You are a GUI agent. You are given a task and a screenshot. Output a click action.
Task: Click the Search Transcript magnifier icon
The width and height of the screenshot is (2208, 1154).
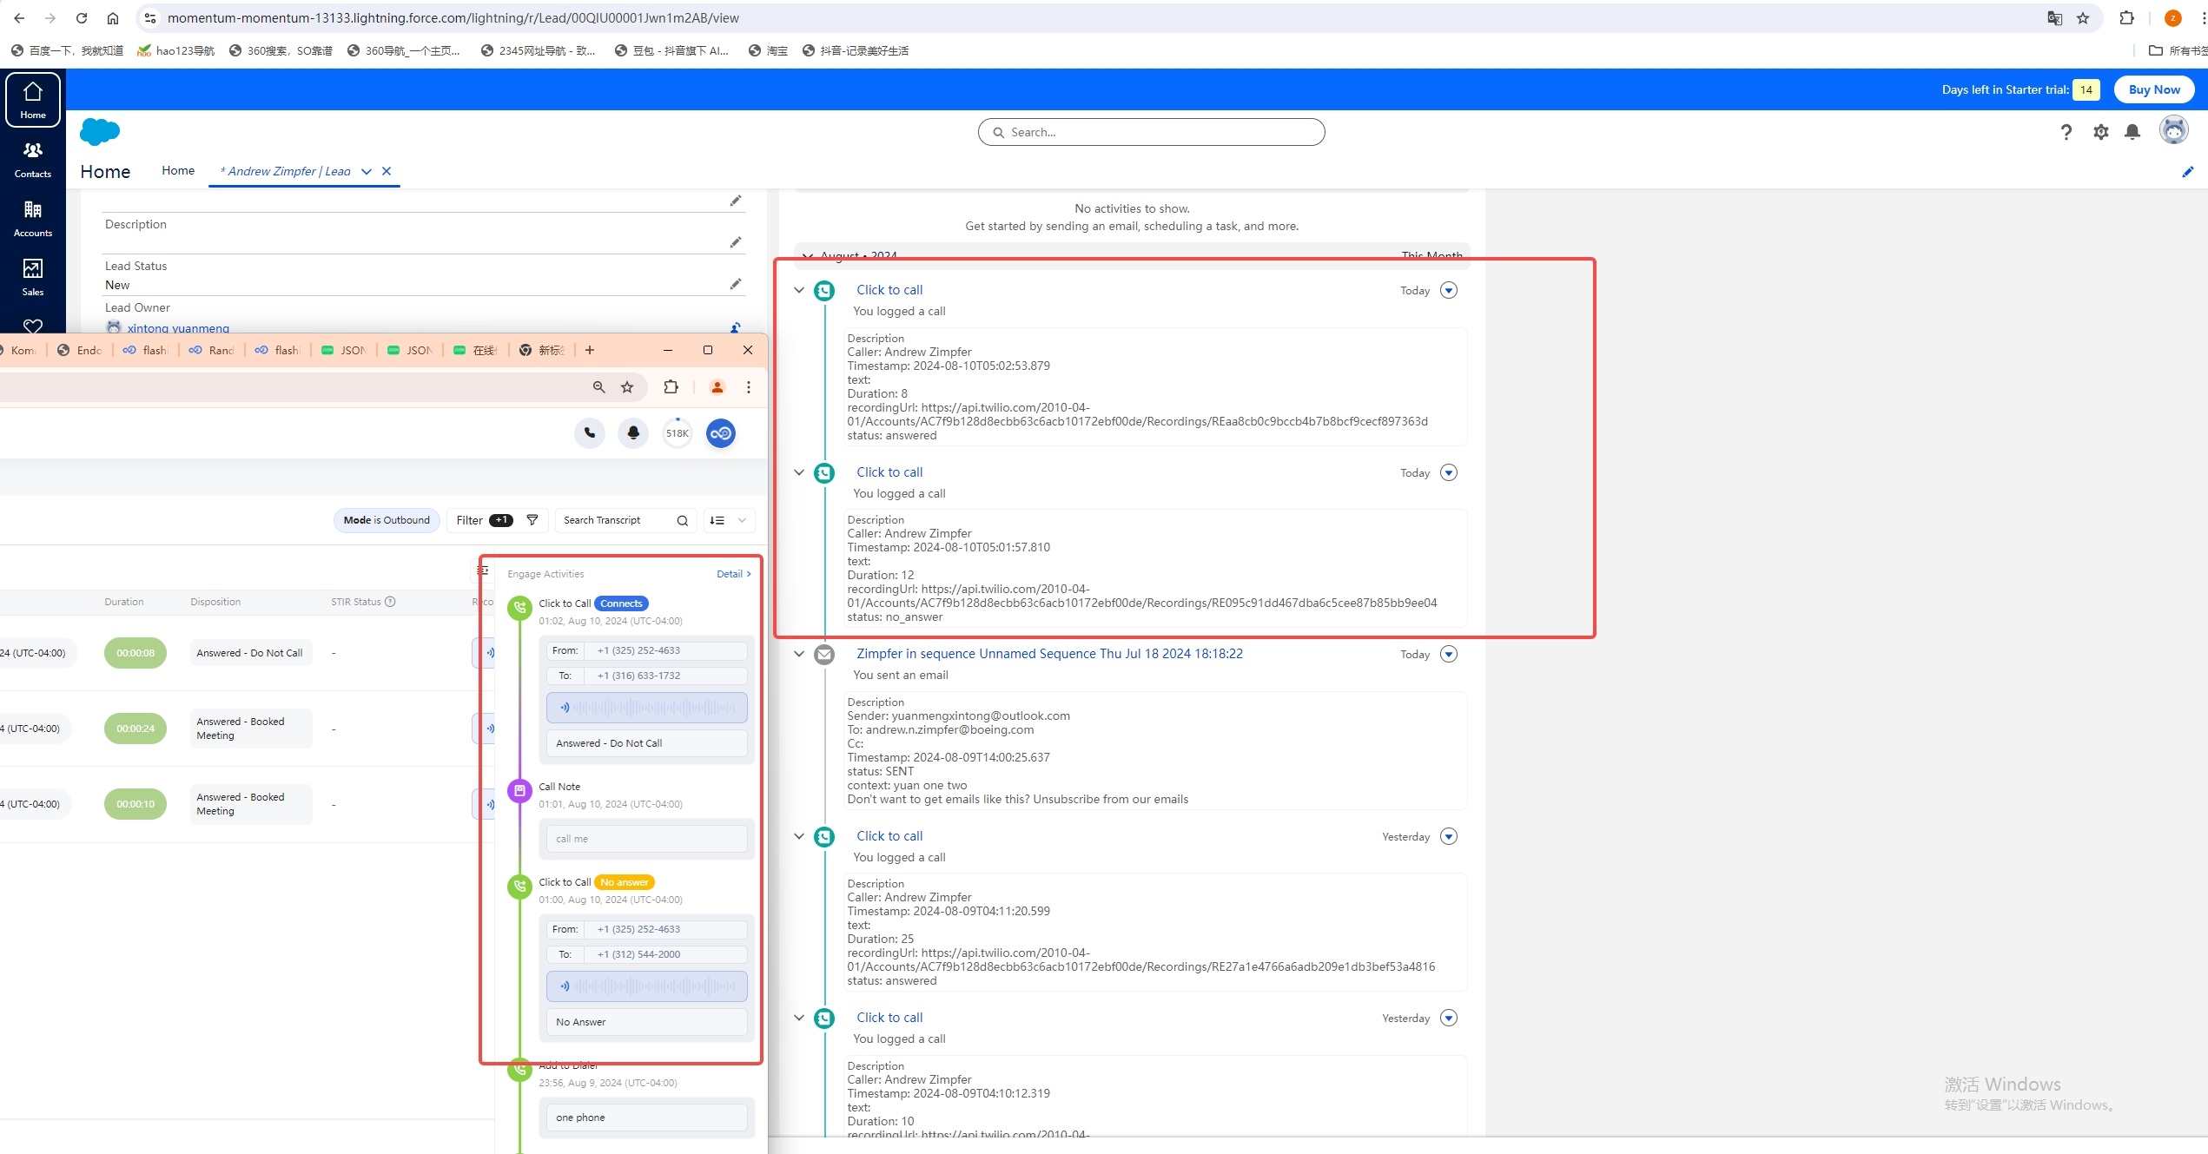click(683, 520)
